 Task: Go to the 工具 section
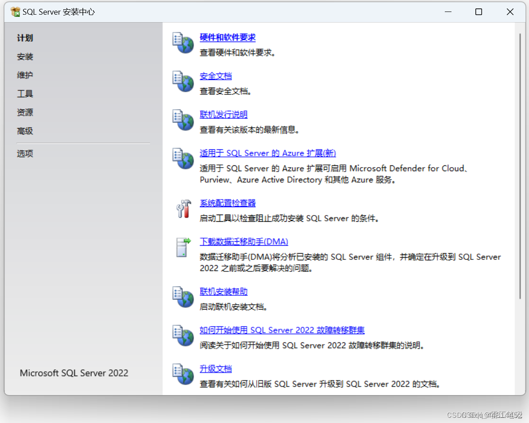point(25,94)
